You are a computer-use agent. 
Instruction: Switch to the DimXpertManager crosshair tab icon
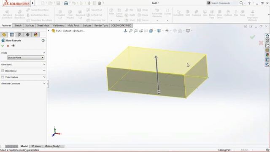point(27,35)
